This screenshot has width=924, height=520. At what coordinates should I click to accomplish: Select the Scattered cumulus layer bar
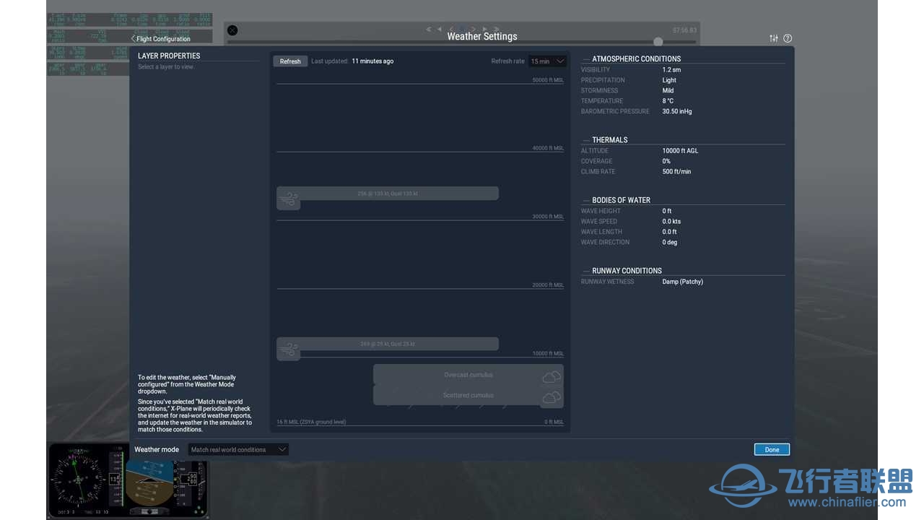[468, 395]
